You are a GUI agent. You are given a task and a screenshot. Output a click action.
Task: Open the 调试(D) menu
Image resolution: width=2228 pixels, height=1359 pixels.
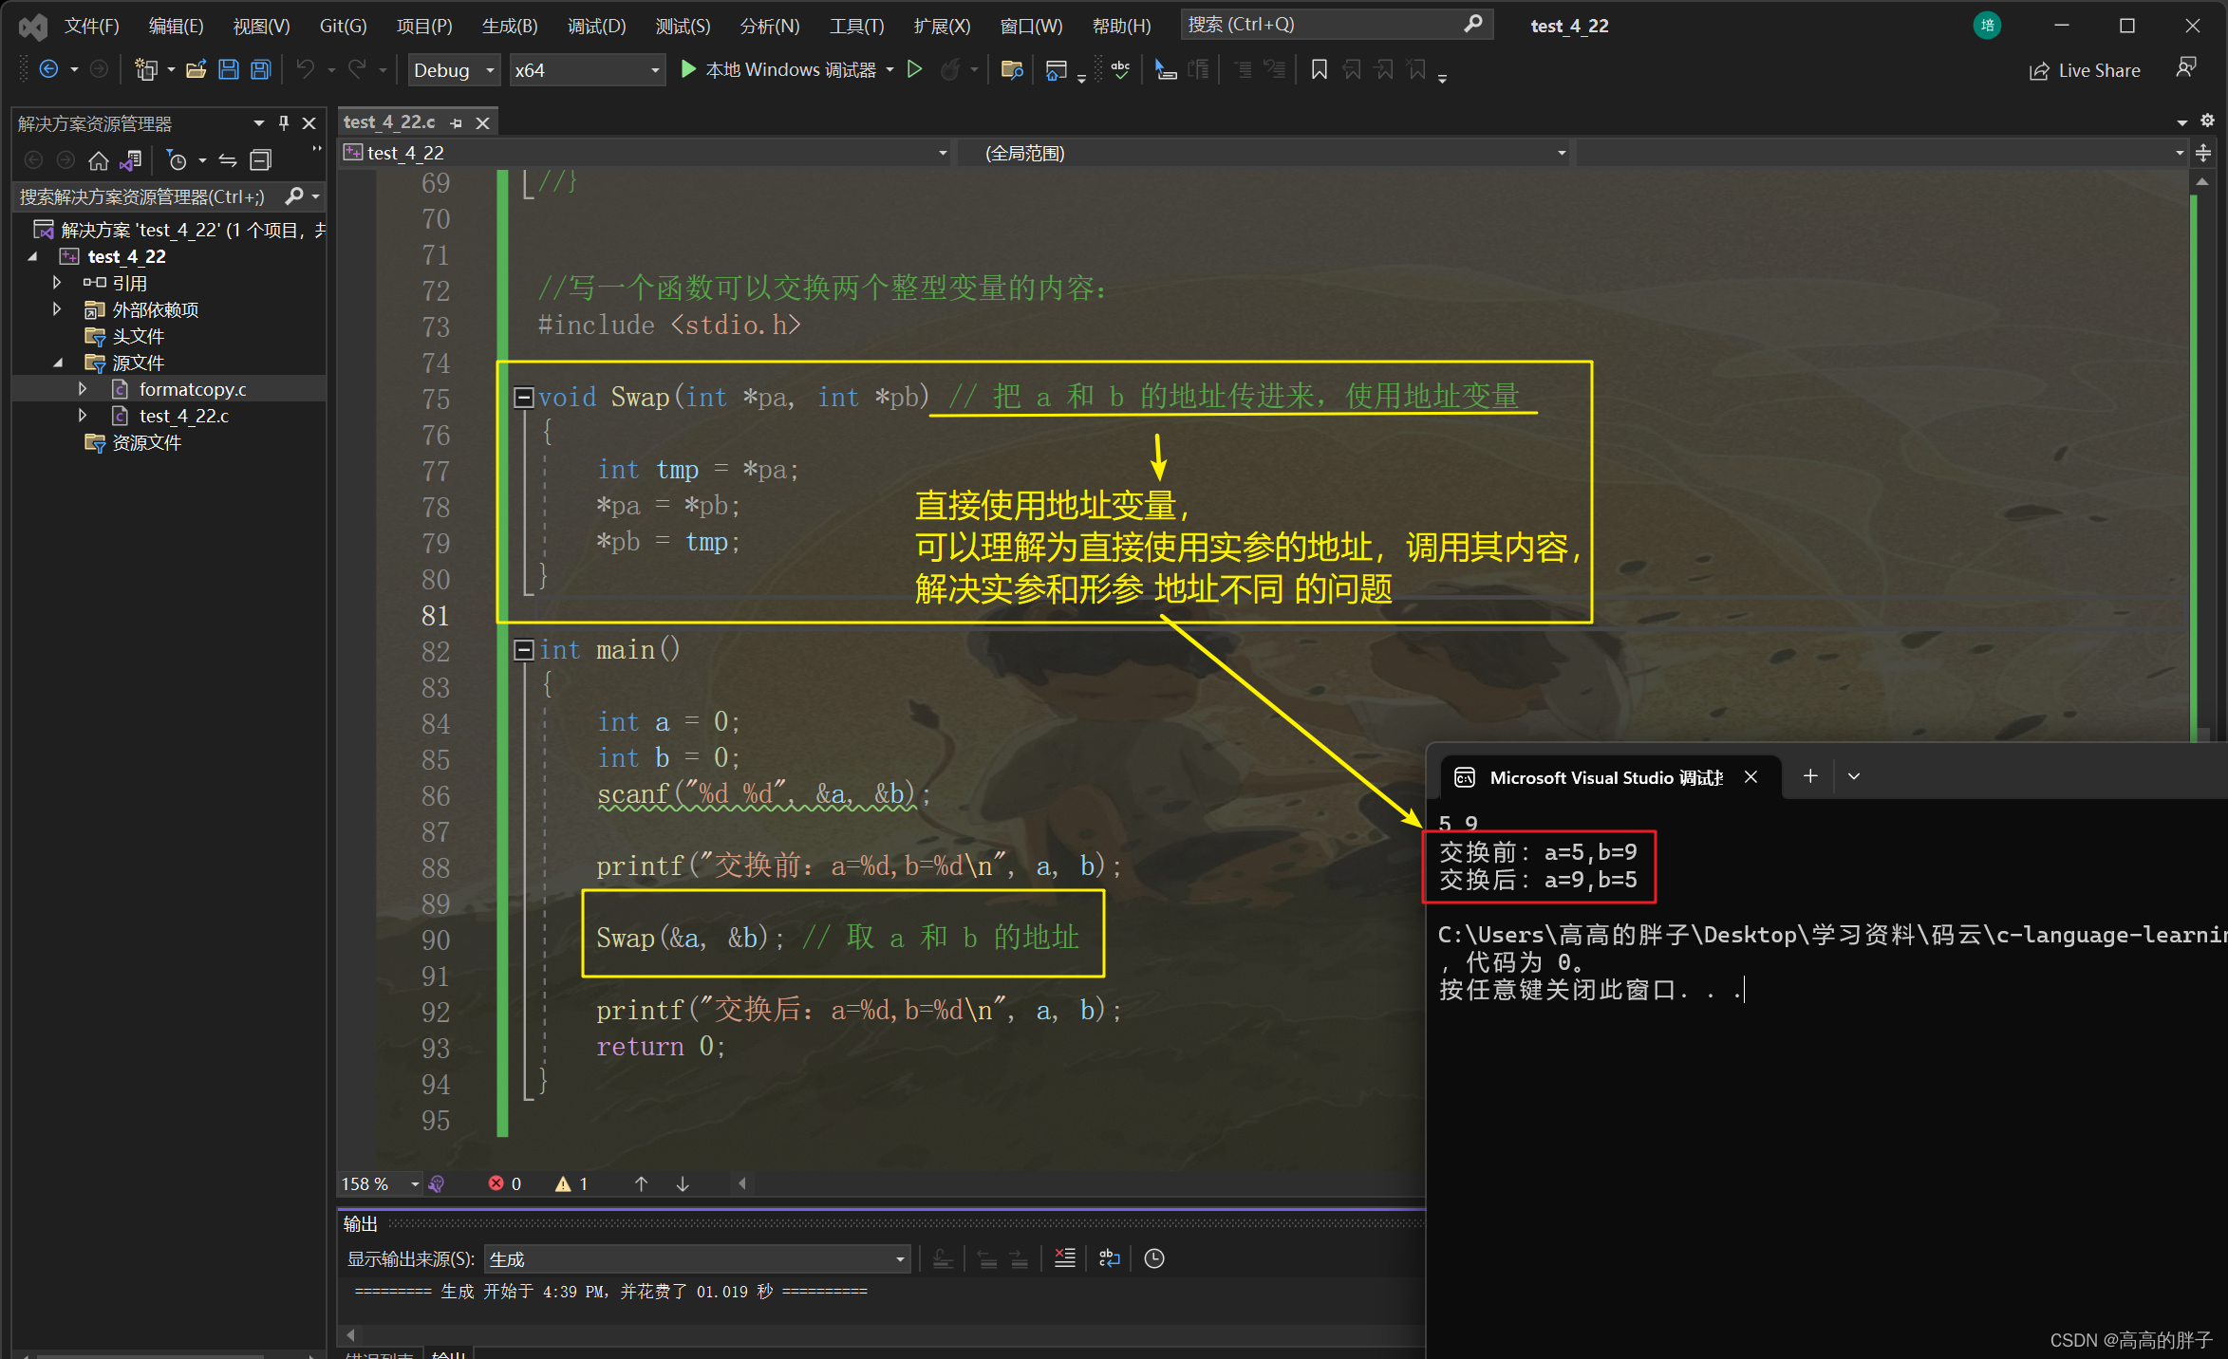[596, 26]
